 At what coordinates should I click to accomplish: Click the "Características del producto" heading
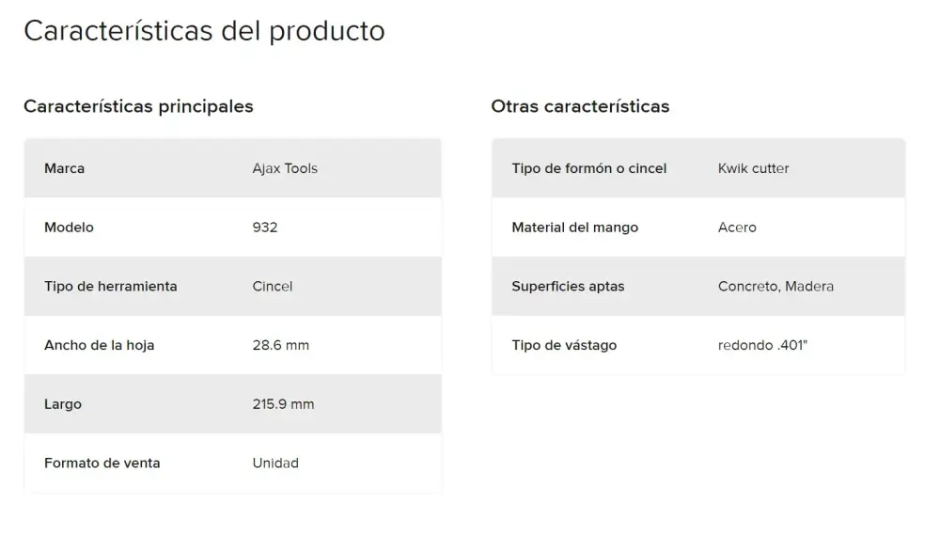pyautogui.click(x=204, y=31)
